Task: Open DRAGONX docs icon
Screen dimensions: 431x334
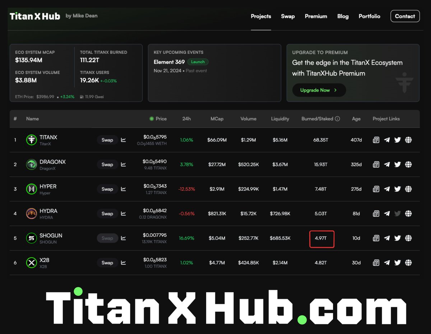Action: pos(376,164)
